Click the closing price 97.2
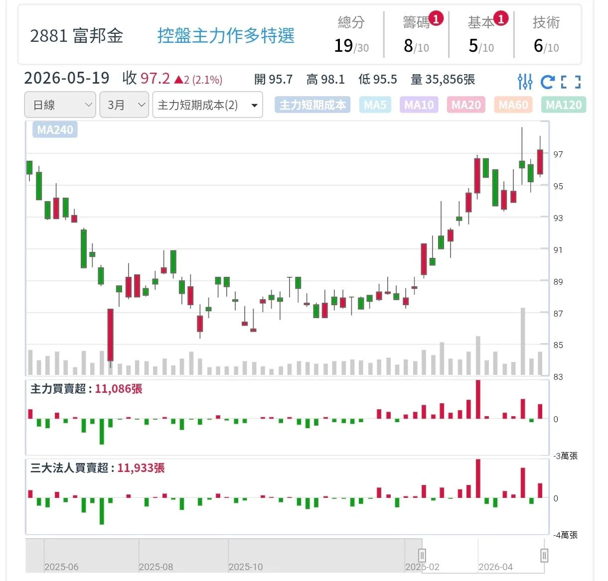 (x=155, y=78)
